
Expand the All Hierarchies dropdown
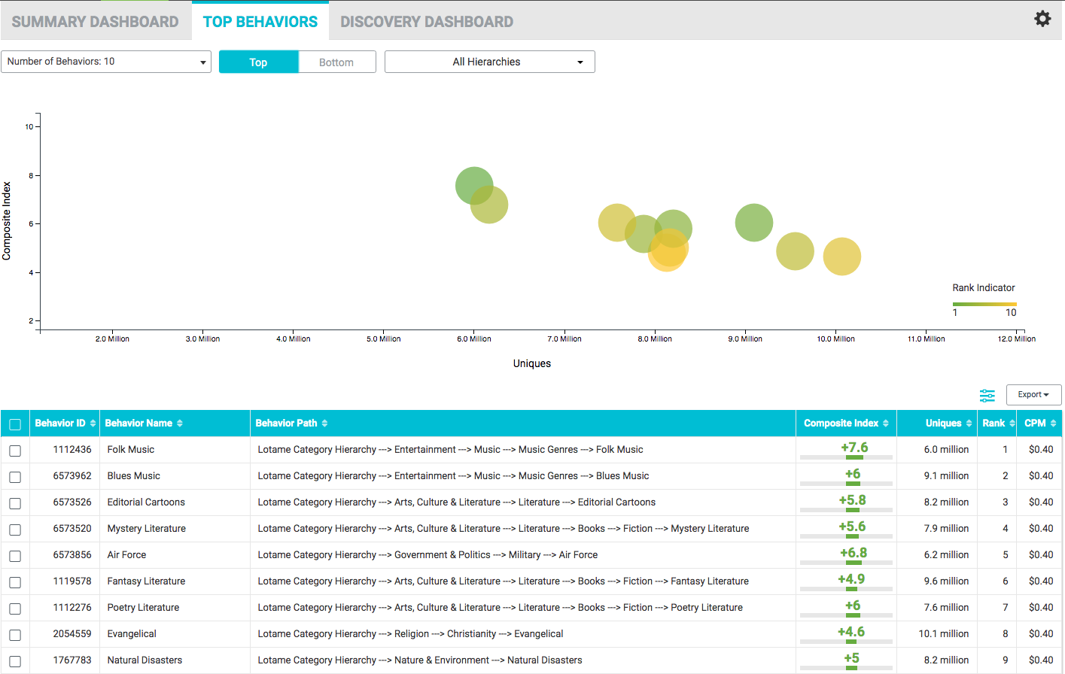pyautogui.click(x=489, y=62)
